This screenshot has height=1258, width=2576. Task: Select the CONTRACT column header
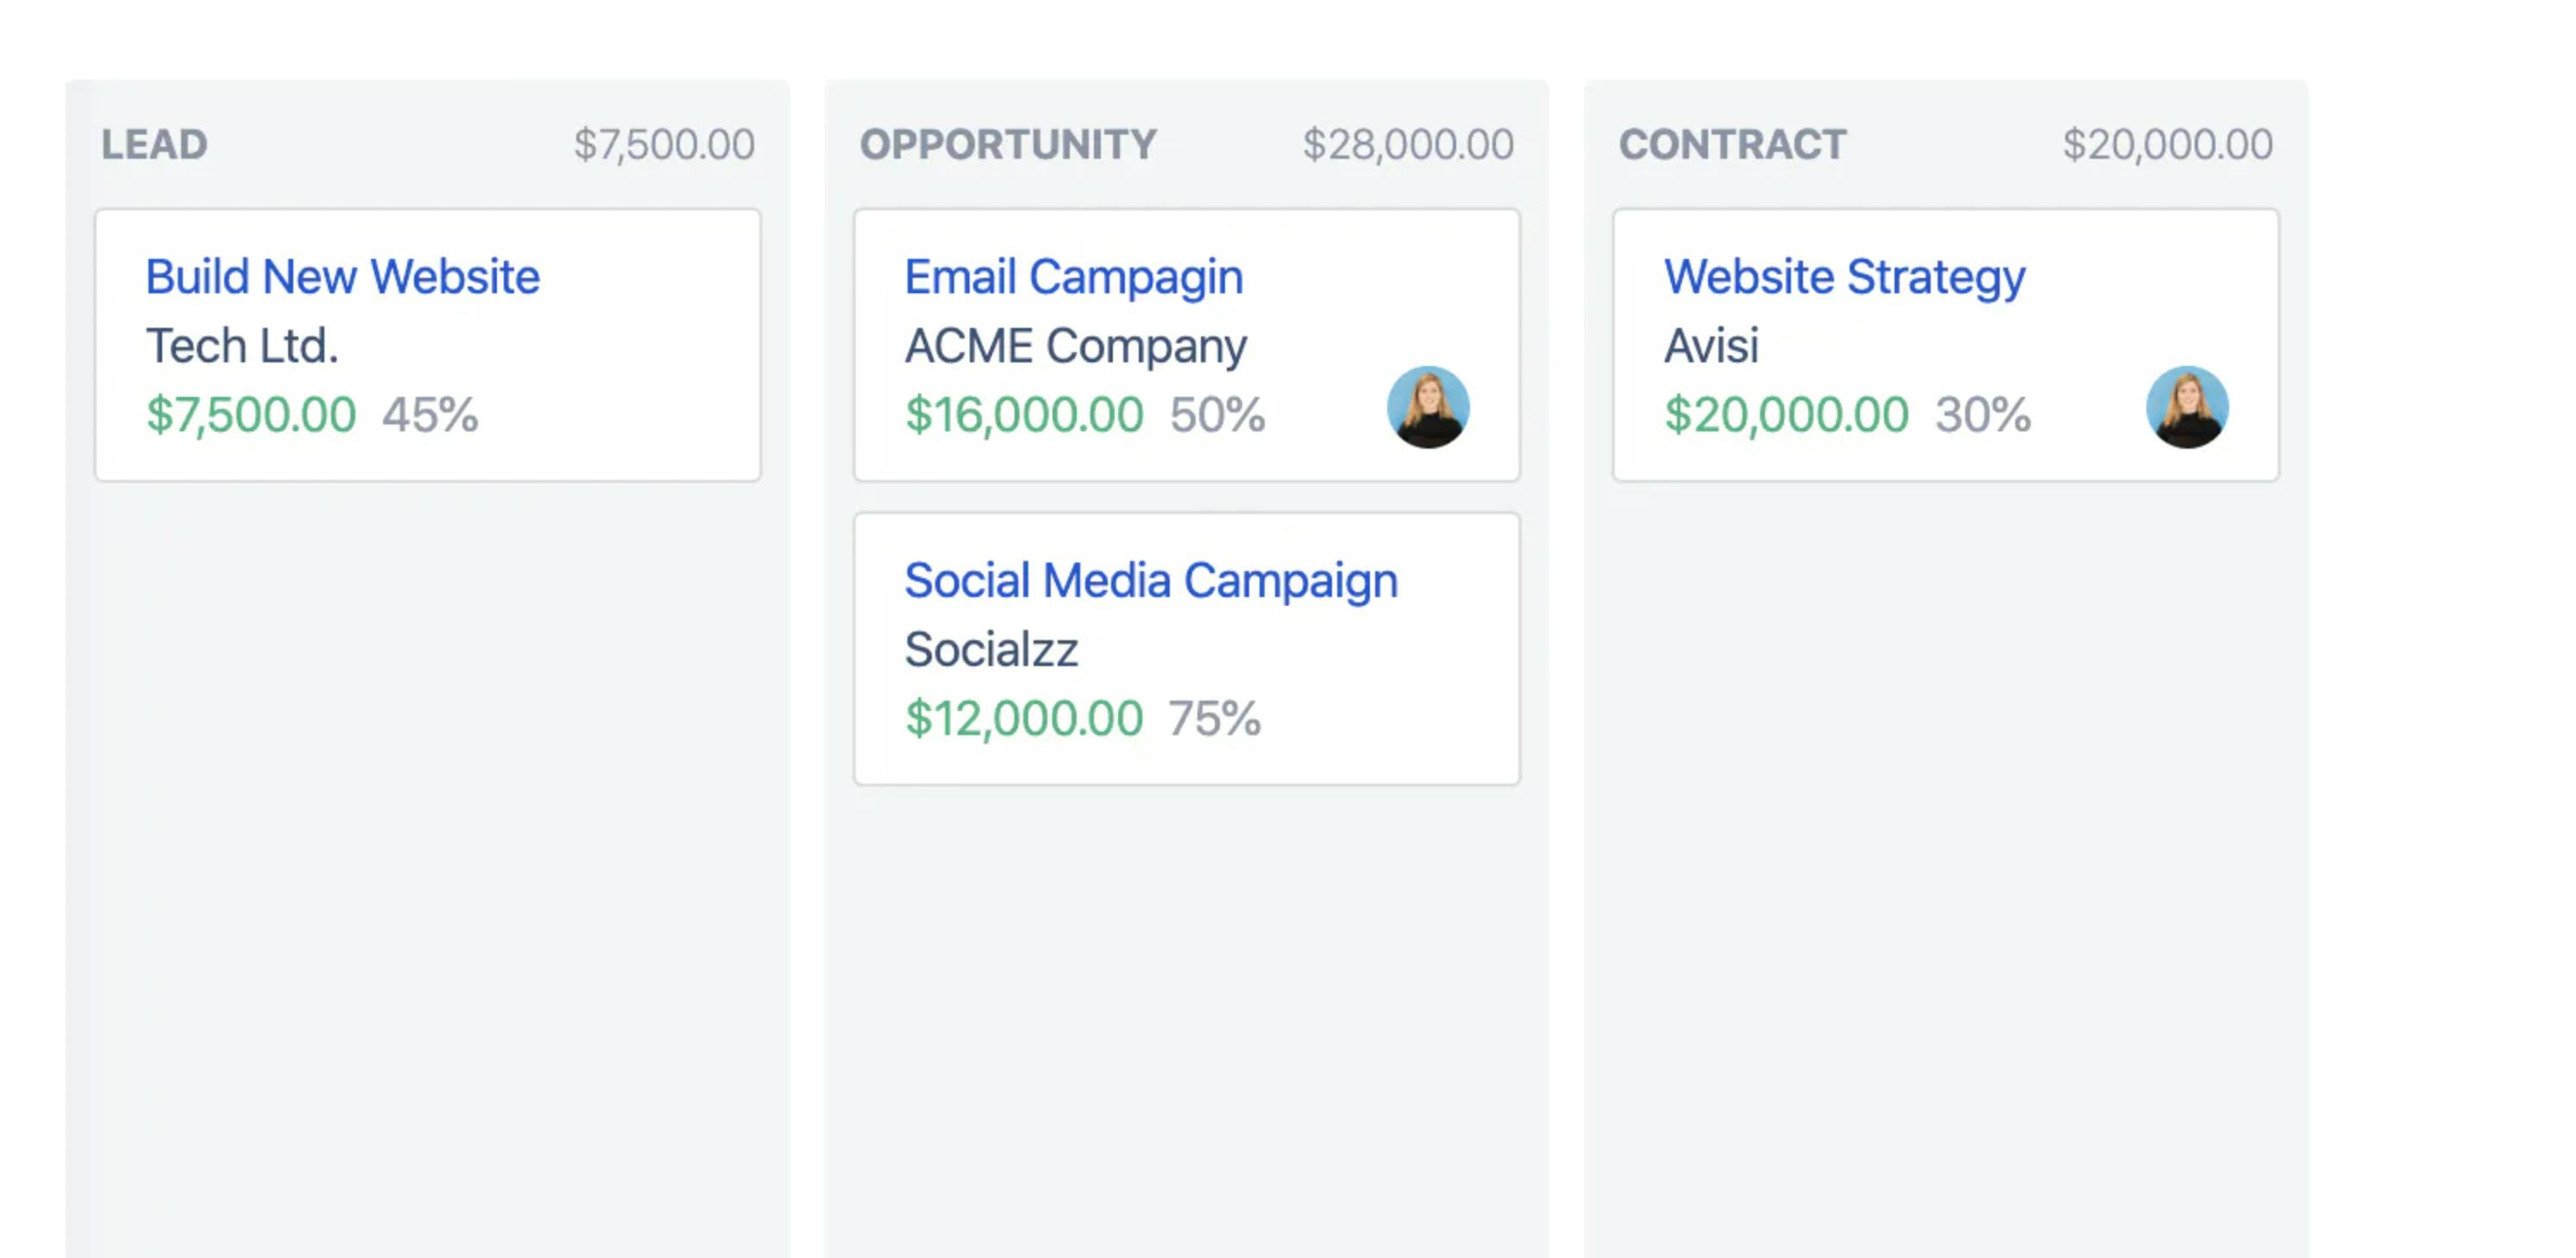[1733, 145]
